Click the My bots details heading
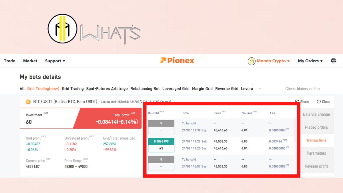 click(40, 77)
